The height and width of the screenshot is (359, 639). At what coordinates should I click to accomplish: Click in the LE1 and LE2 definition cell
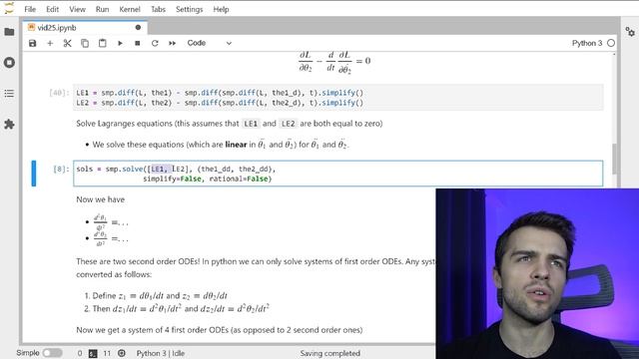click(x=338, y=98)
